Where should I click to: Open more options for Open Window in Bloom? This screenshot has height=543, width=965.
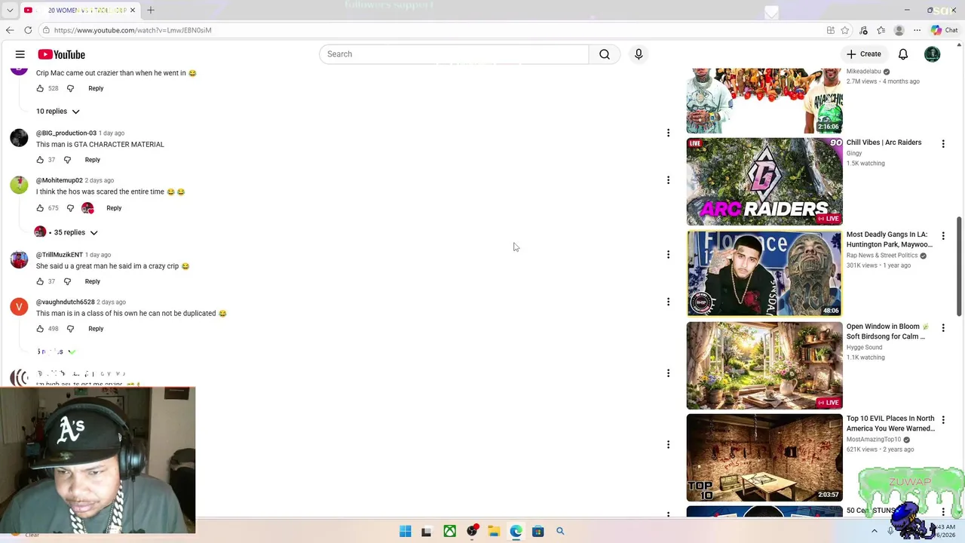tap(943, 327)
